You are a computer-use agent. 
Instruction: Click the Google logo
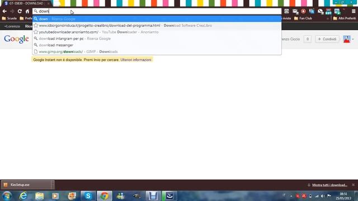point(16,39)
